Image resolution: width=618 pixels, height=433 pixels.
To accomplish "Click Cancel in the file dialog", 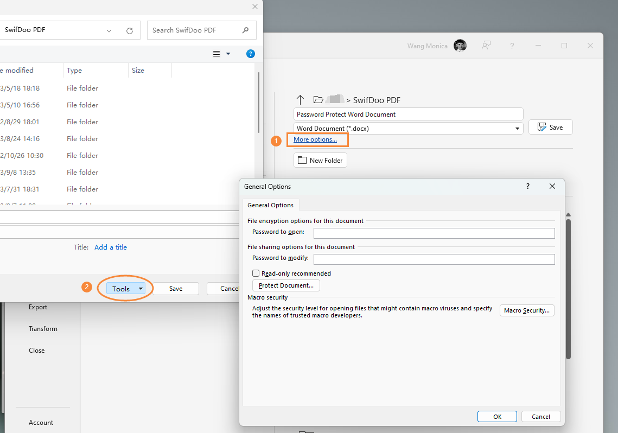I will click(x=223, y=289).
